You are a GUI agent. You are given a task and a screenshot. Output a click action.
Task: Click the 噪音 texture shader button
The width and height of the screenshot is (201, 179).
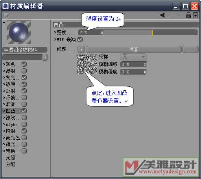133,49
